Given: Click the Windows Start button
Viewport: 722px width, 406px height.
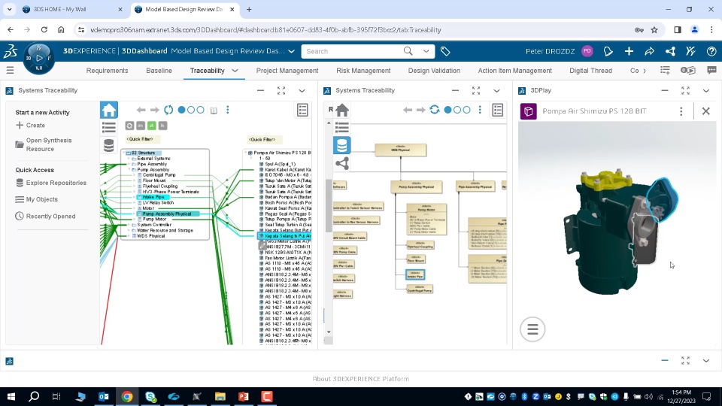Looking at the screenshot, I should 11,396.
